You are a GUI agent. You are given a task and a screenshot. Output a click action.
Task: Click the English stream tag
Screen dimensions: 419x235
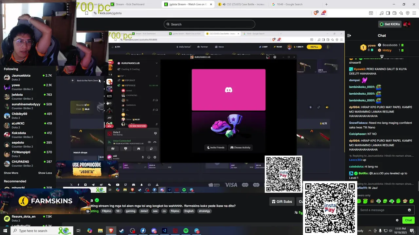click(189, 211)
